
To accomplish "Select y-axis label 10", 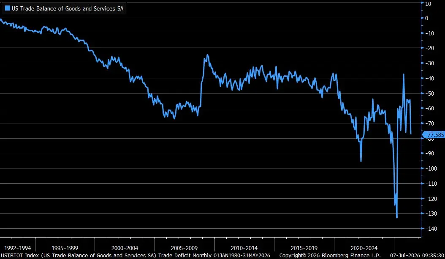I will 428,4.
